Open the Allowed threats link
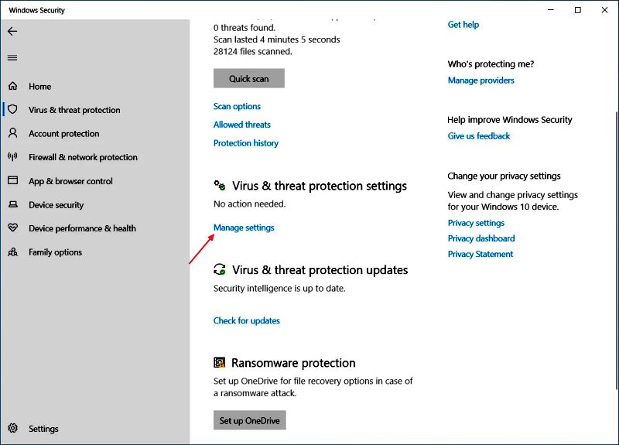Image resolution: width=619 pixels, height=445 pixels. (x=241, y=125)
